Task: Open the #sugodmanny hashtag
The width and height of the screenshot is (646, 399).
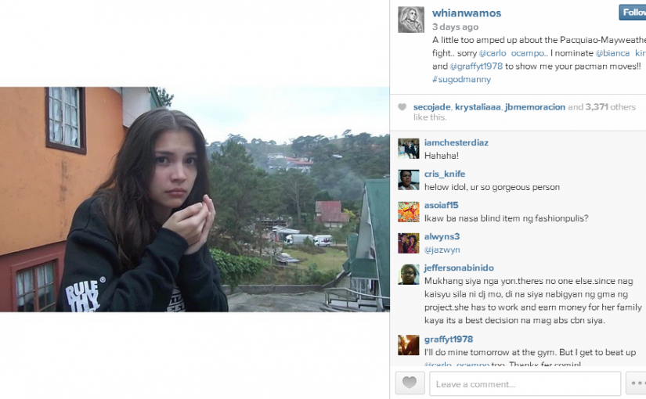Action: [x=461, y=80]
